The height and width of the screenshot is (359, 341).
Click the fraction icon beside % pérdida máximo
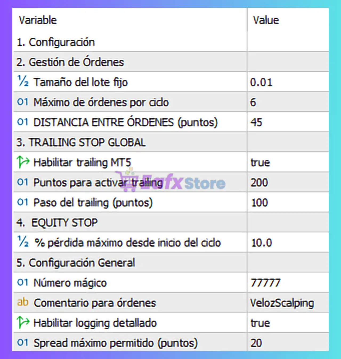click(23, 242)
